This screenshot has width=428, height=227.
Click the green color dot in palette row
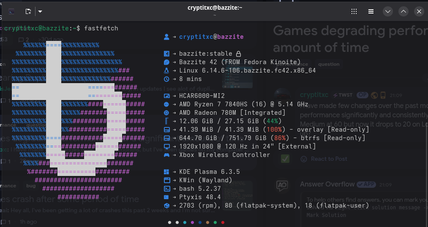pos(215,223)
